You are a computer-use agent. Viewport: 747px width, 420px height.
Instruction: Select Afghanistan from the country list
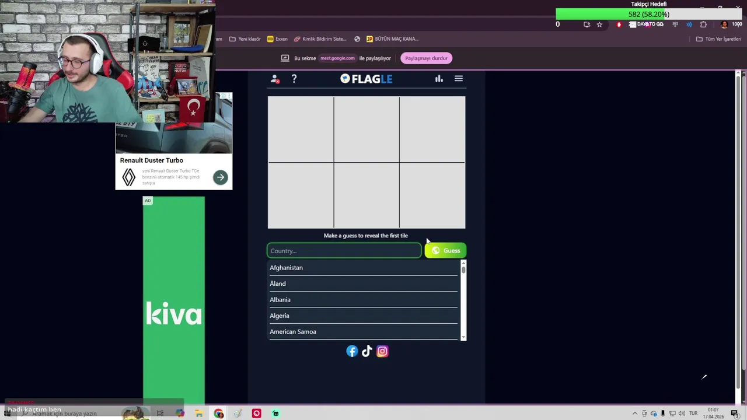point(363,268)
